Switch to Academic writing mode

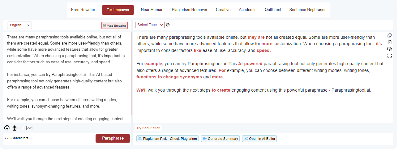click(247, 10)
